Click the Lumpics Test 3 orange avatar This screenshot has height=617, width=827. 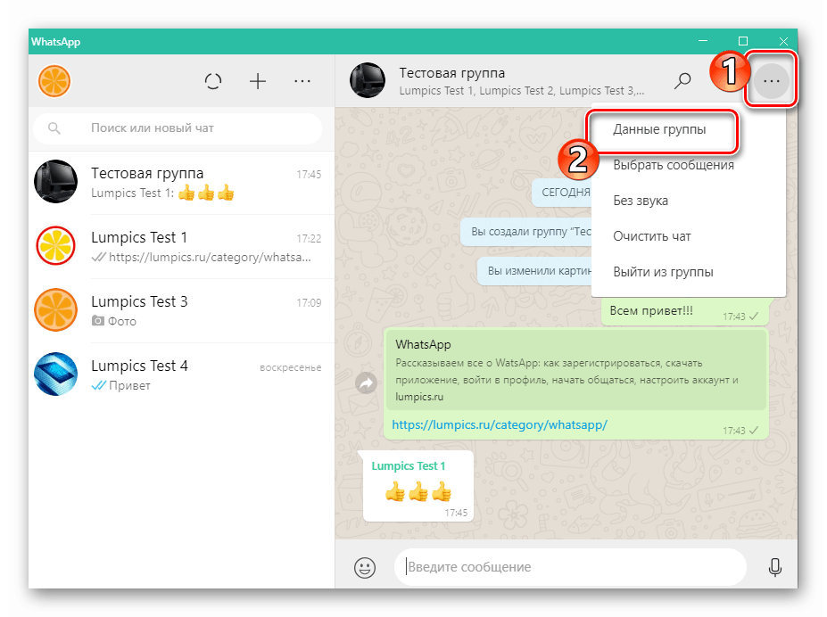pyautogui.click(x=55, y=310)
